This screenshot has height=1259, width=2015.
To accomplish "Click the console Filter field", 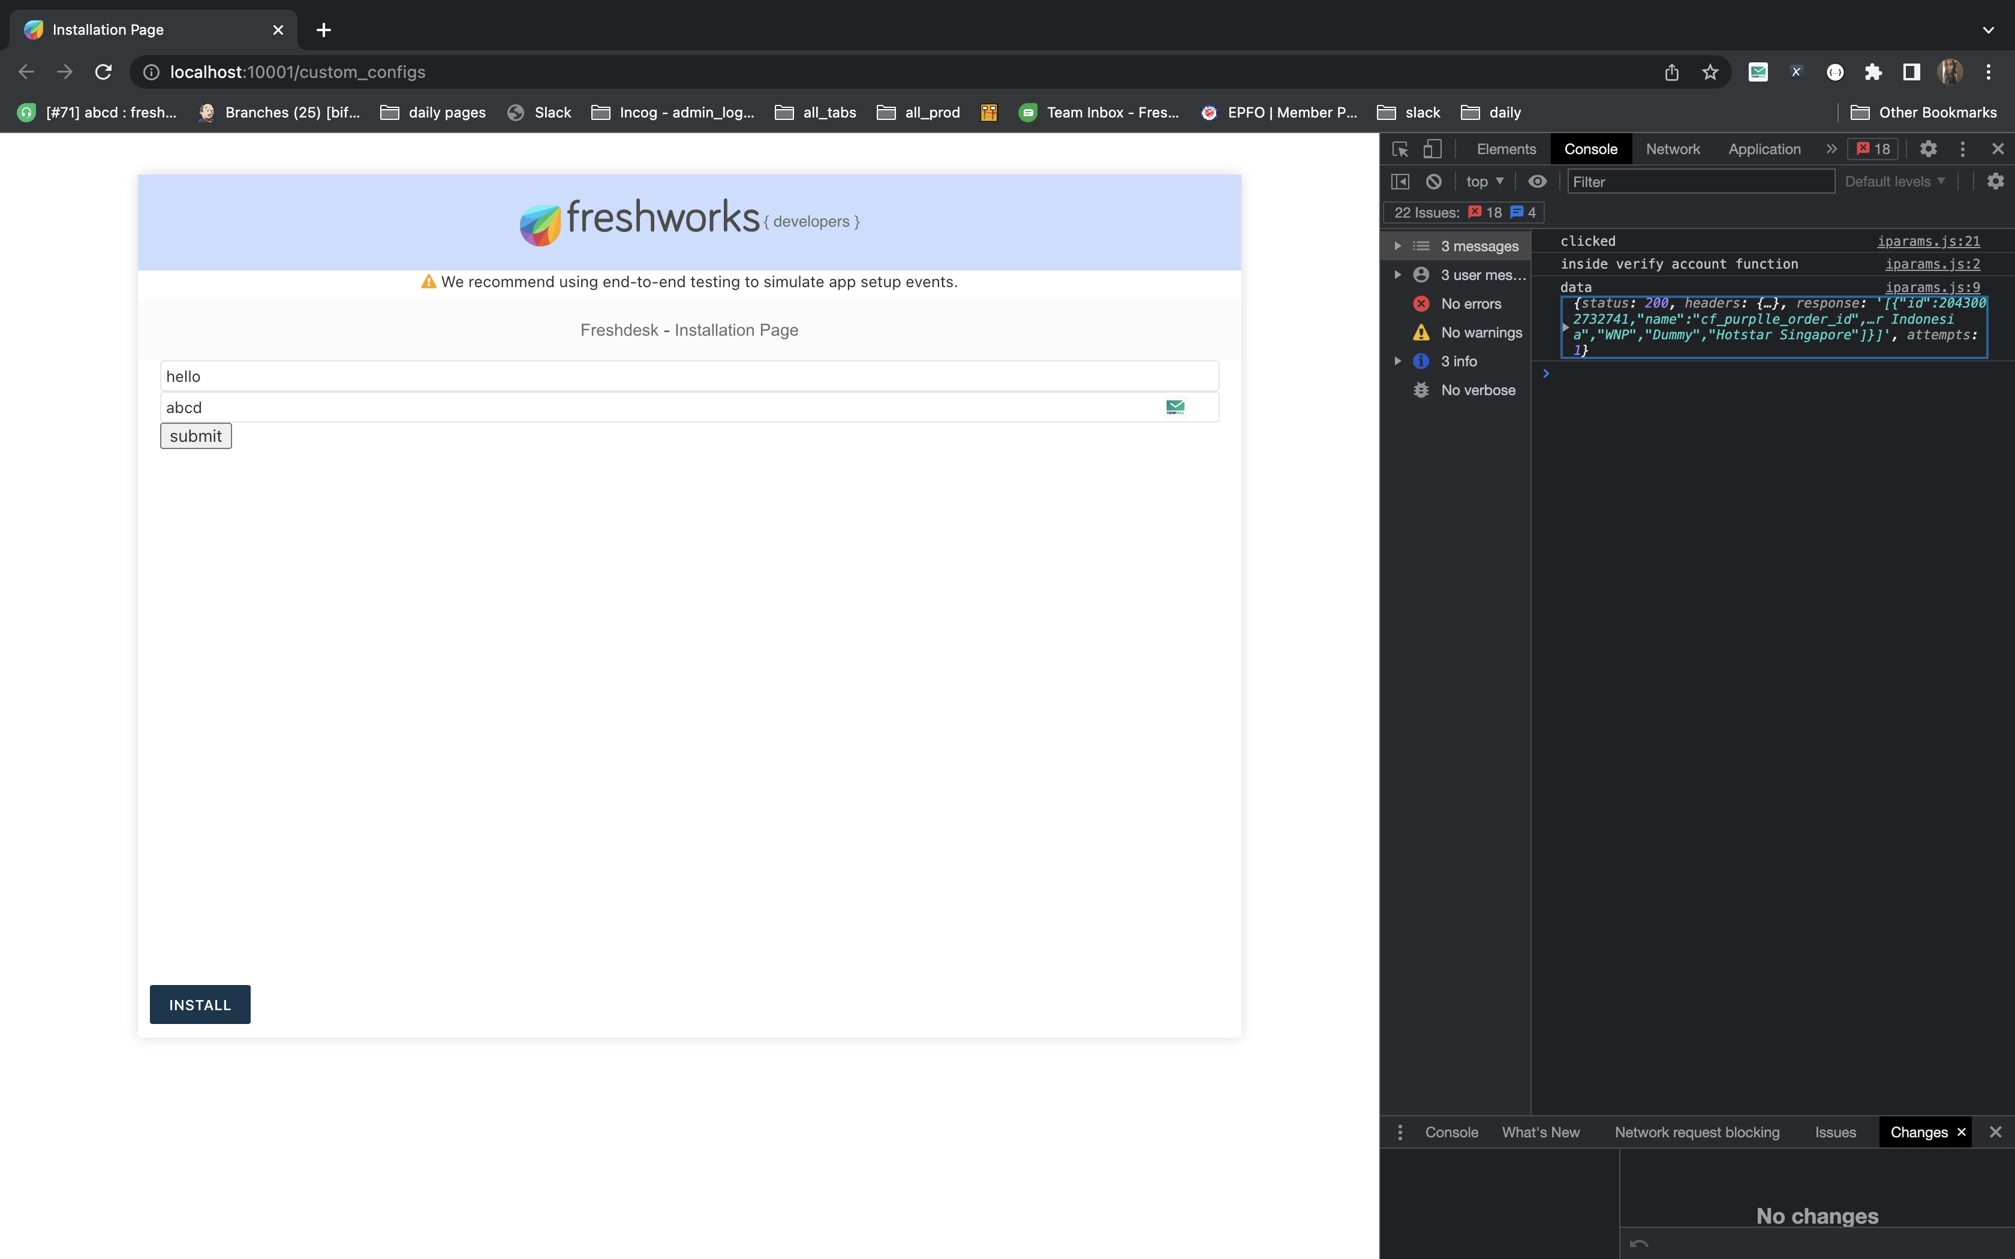I will tap(1700, 182).
